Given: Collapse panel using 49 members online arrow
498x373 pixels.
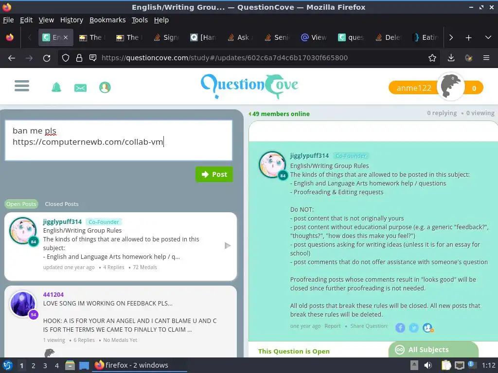Looking at the screenshot, I should tap(249, 114).
